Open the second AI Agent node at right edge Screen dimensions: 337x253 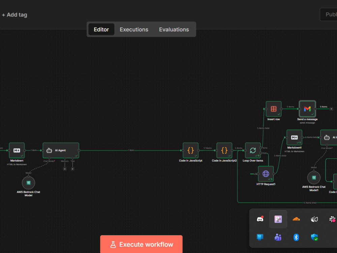[329, 138]
